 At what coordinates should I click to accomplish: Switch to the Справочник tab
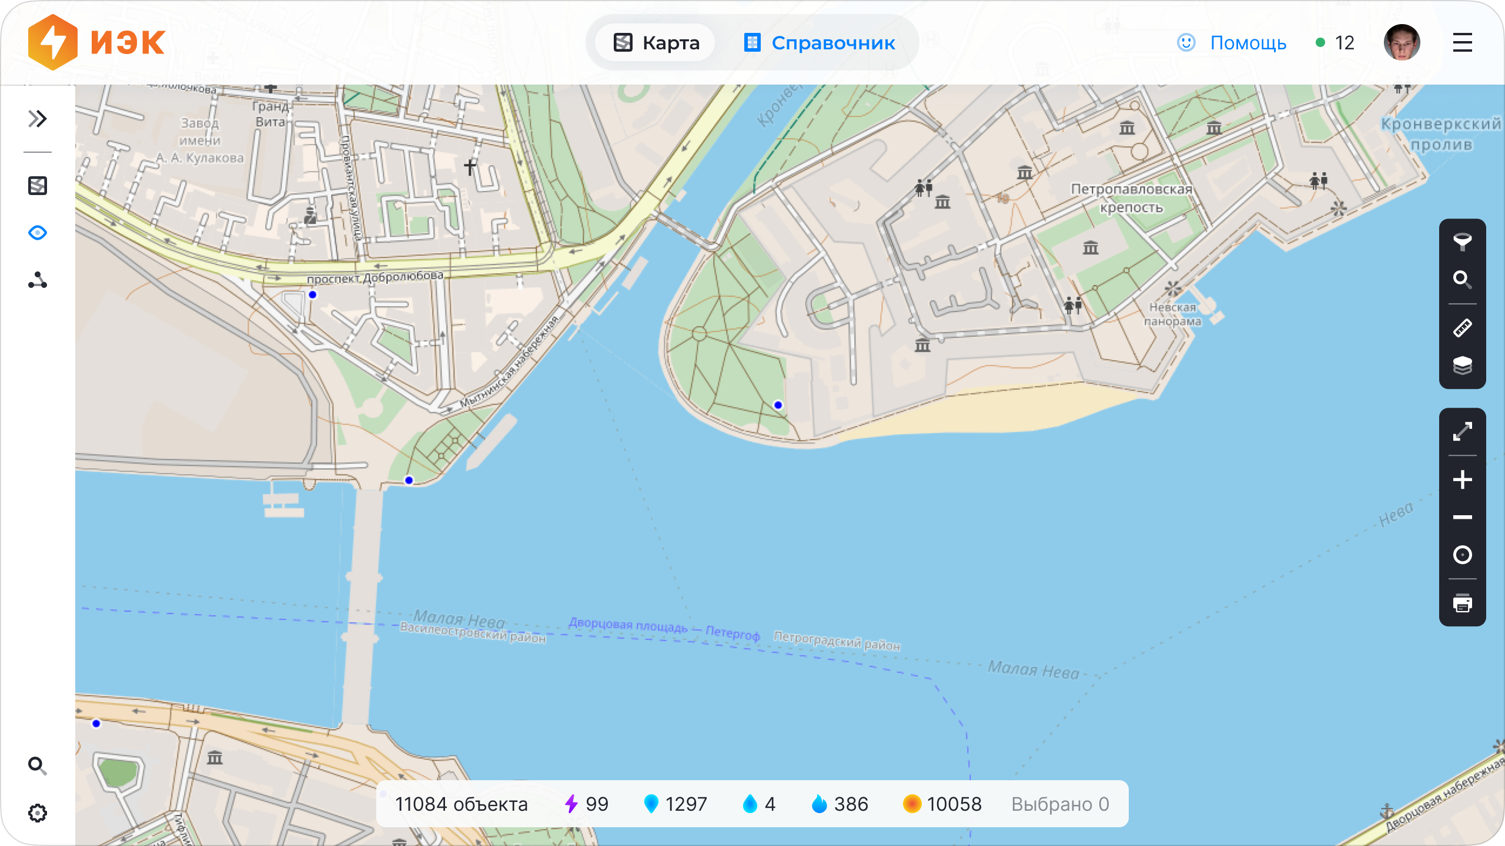(x=820, y=43)
